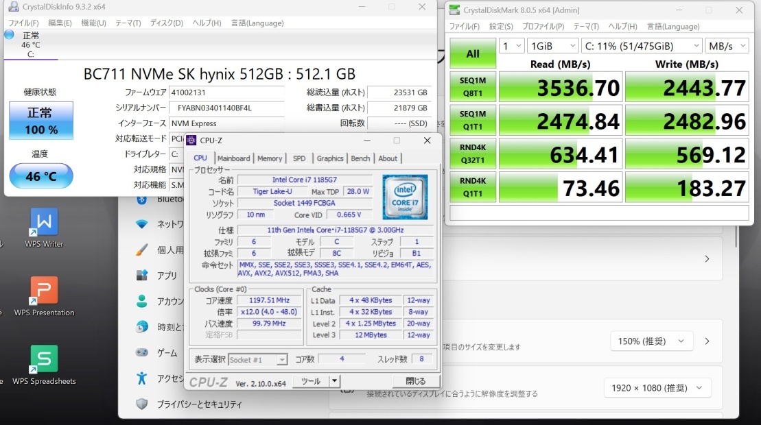761x425 pixels.
Task: Start the SEQ1M Q1T1 benchmark test
Action: coord(473,120)
